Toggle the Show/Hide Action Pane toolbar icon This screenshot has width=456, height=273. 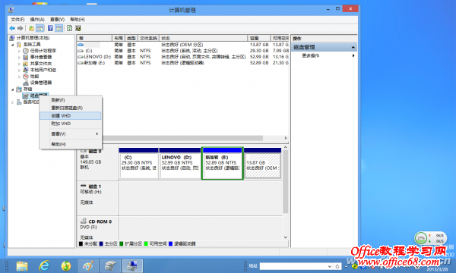pos(59,28)
